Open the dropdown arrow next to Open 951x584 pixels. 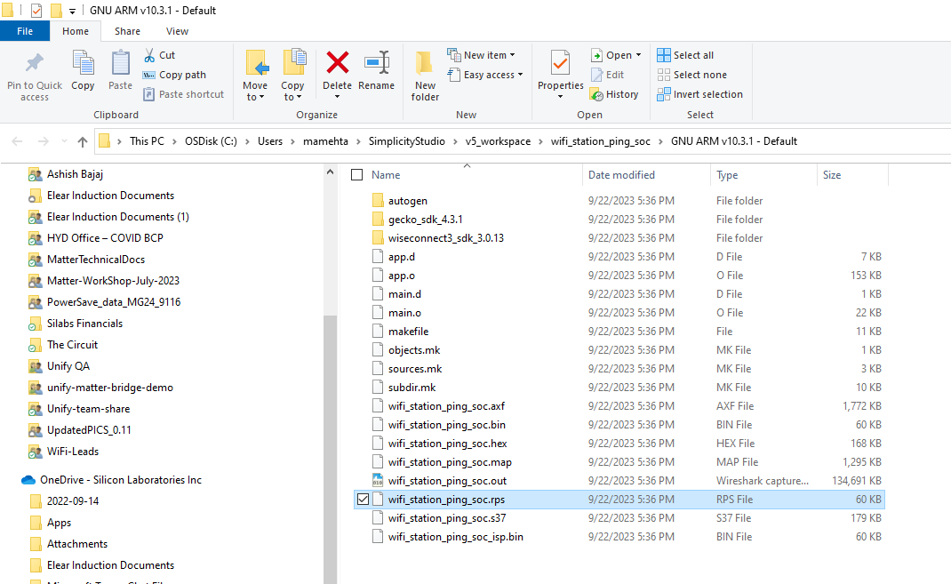pyautogui.click(x=636, y=54)
